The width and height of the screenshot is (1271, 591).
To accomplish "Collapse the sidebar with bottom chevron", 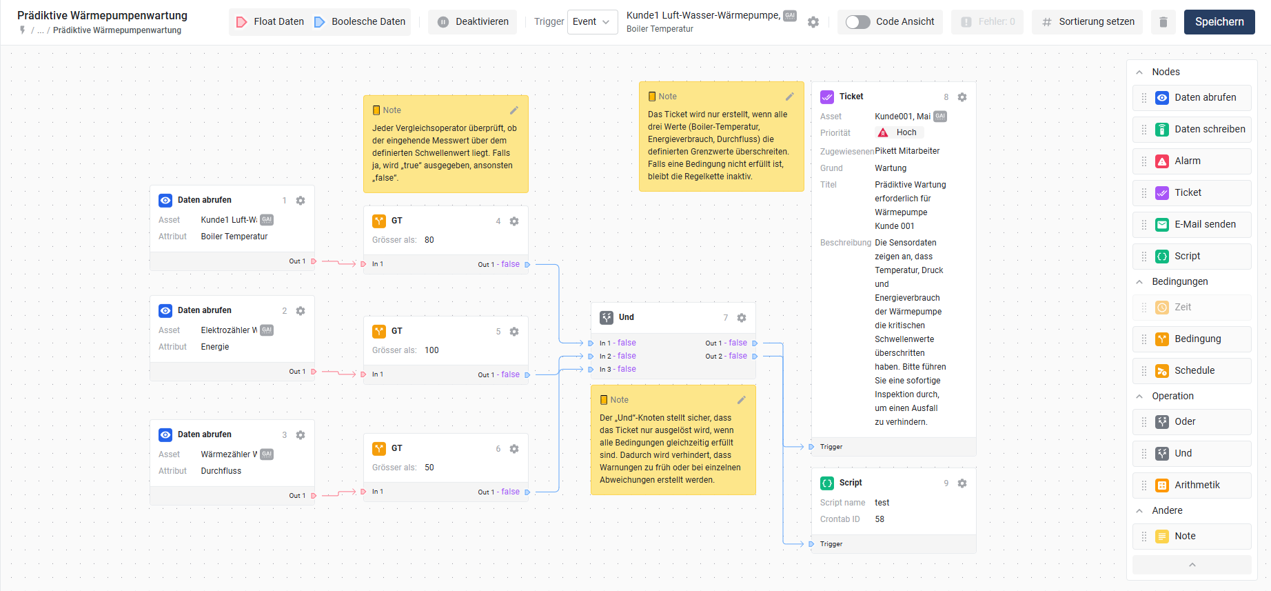I will (x=1192, y=565).
